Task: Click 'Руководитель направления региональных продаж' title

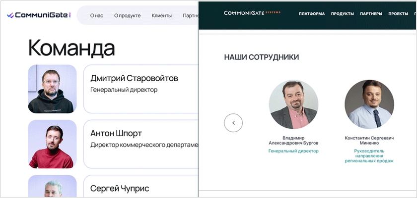Action: pyautogui.click(x=369, y=156)
